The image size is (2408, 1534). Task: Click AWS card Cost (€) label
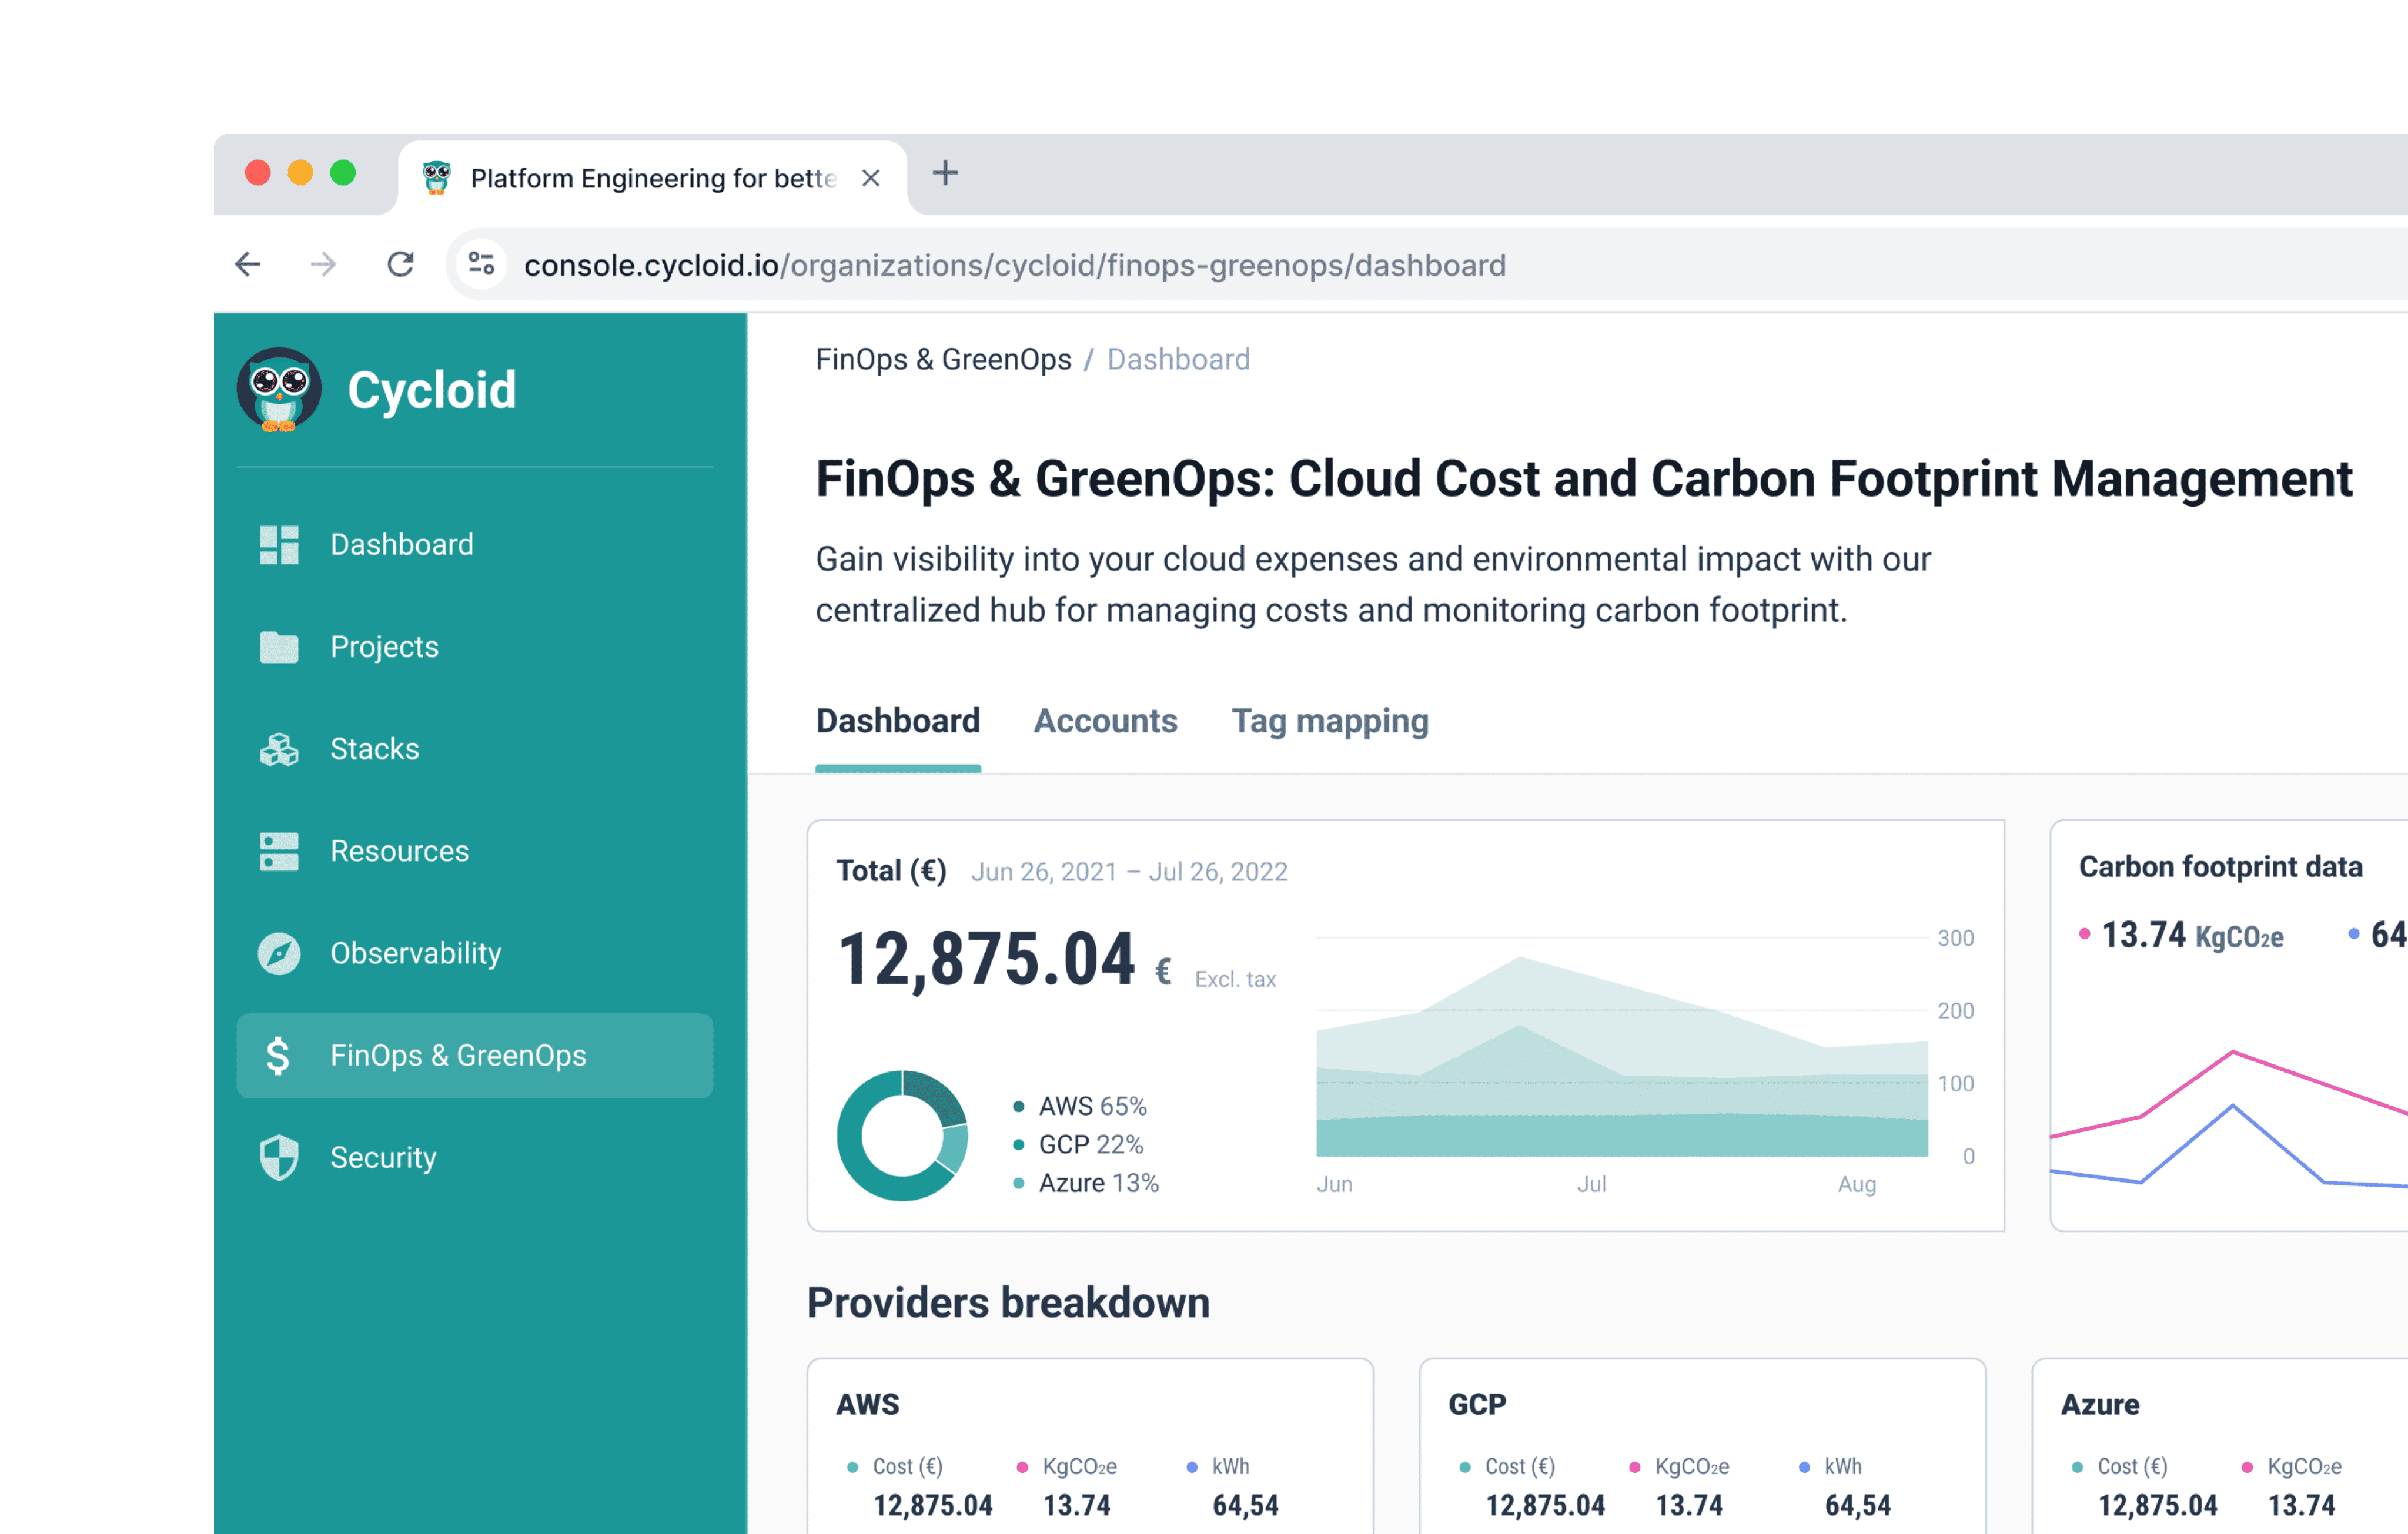click(x=907, y=1467)
